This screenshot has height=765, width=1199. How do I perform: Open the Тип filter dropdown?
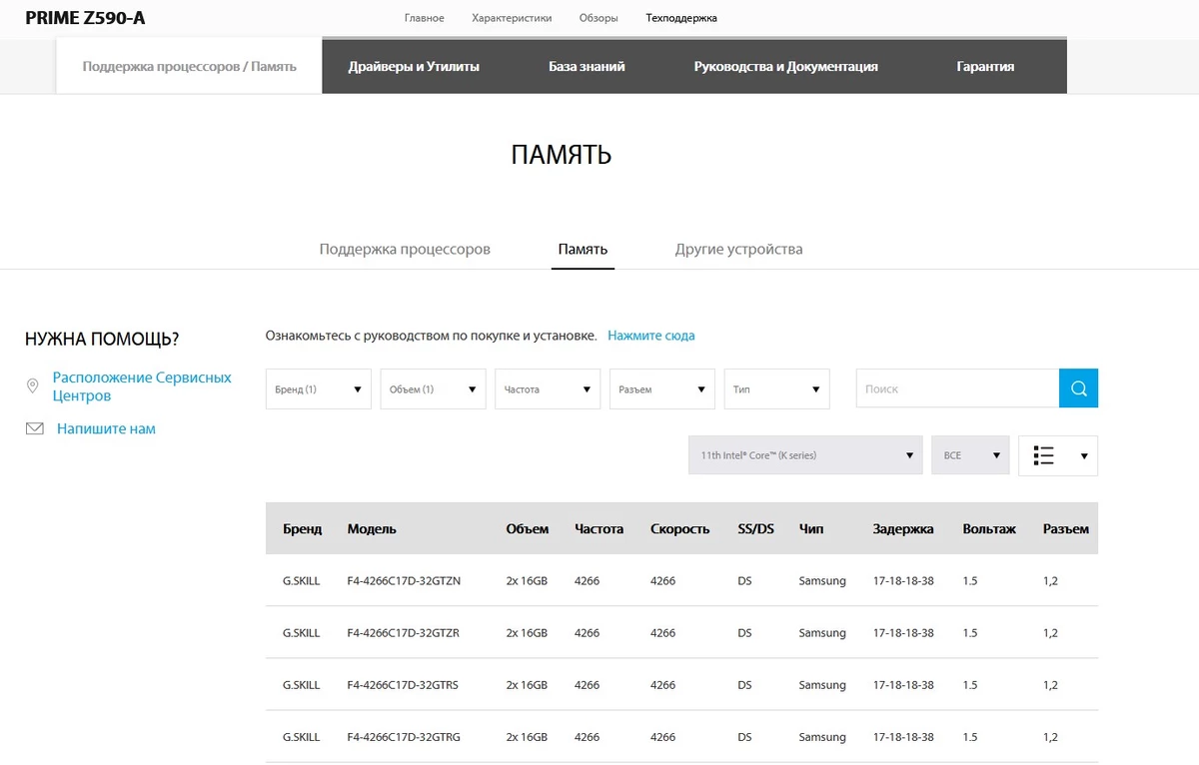[x=777, y=388]
